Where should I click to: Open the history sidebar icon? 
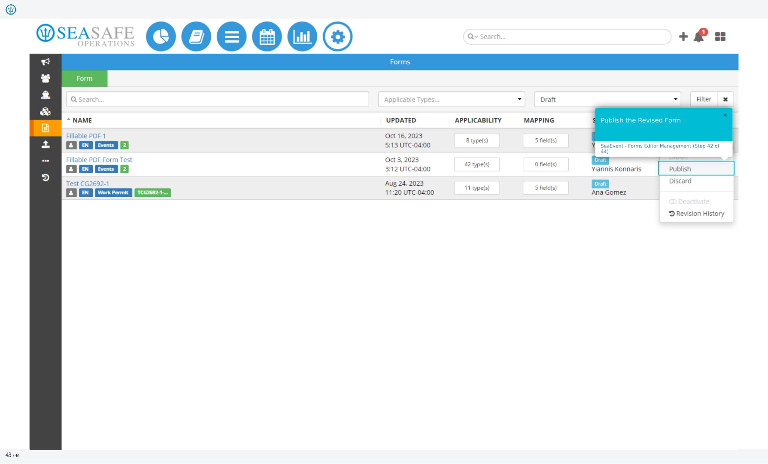(x=46, y=177)
